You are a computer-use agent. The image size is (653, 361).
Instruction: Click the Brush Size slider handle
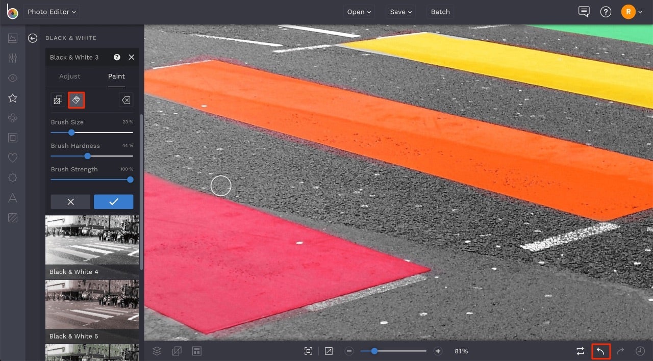click(x=71, y=133)
